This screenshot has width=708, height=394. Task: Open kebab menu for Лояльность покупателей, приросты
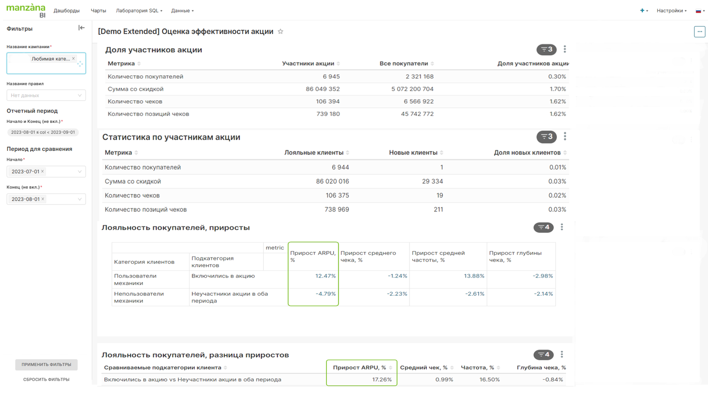(562, 227)
